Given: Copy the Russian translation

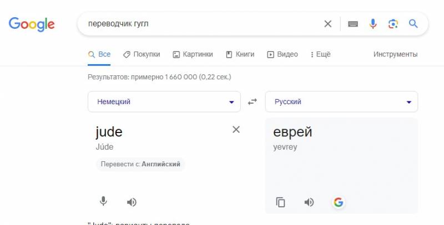Looking at the screenshot, I should click(x=280, y=202).
